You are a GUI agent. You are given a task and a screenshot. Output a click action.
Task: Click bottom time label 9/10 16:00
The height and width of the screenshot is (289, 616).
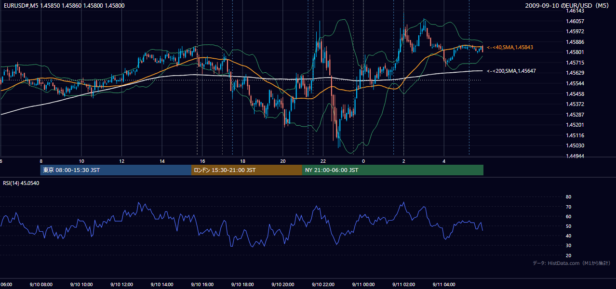(202, 285)
